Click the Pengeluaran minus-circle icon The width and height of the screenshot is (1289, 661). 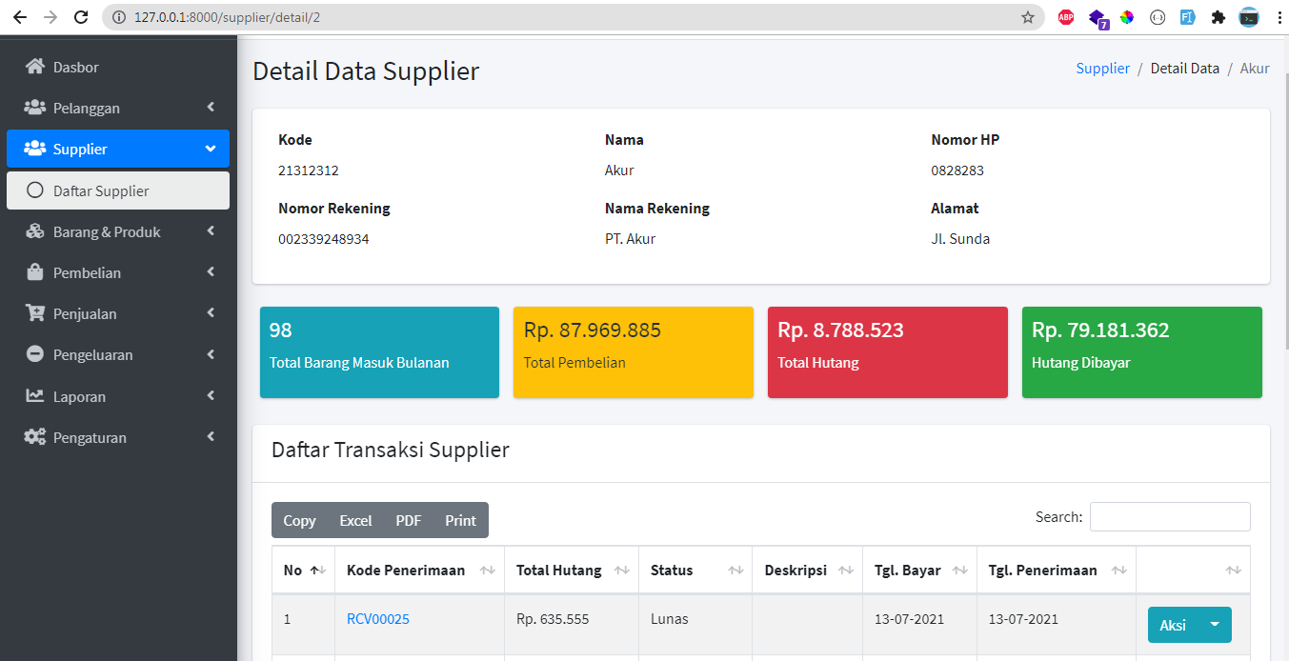[35, 354]
